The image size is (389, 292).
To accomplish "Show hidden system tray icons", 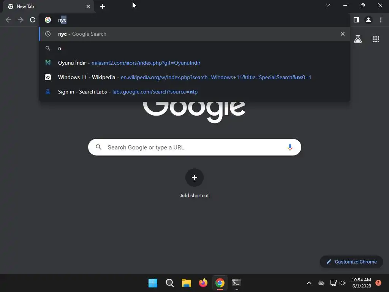I will 309,283.
